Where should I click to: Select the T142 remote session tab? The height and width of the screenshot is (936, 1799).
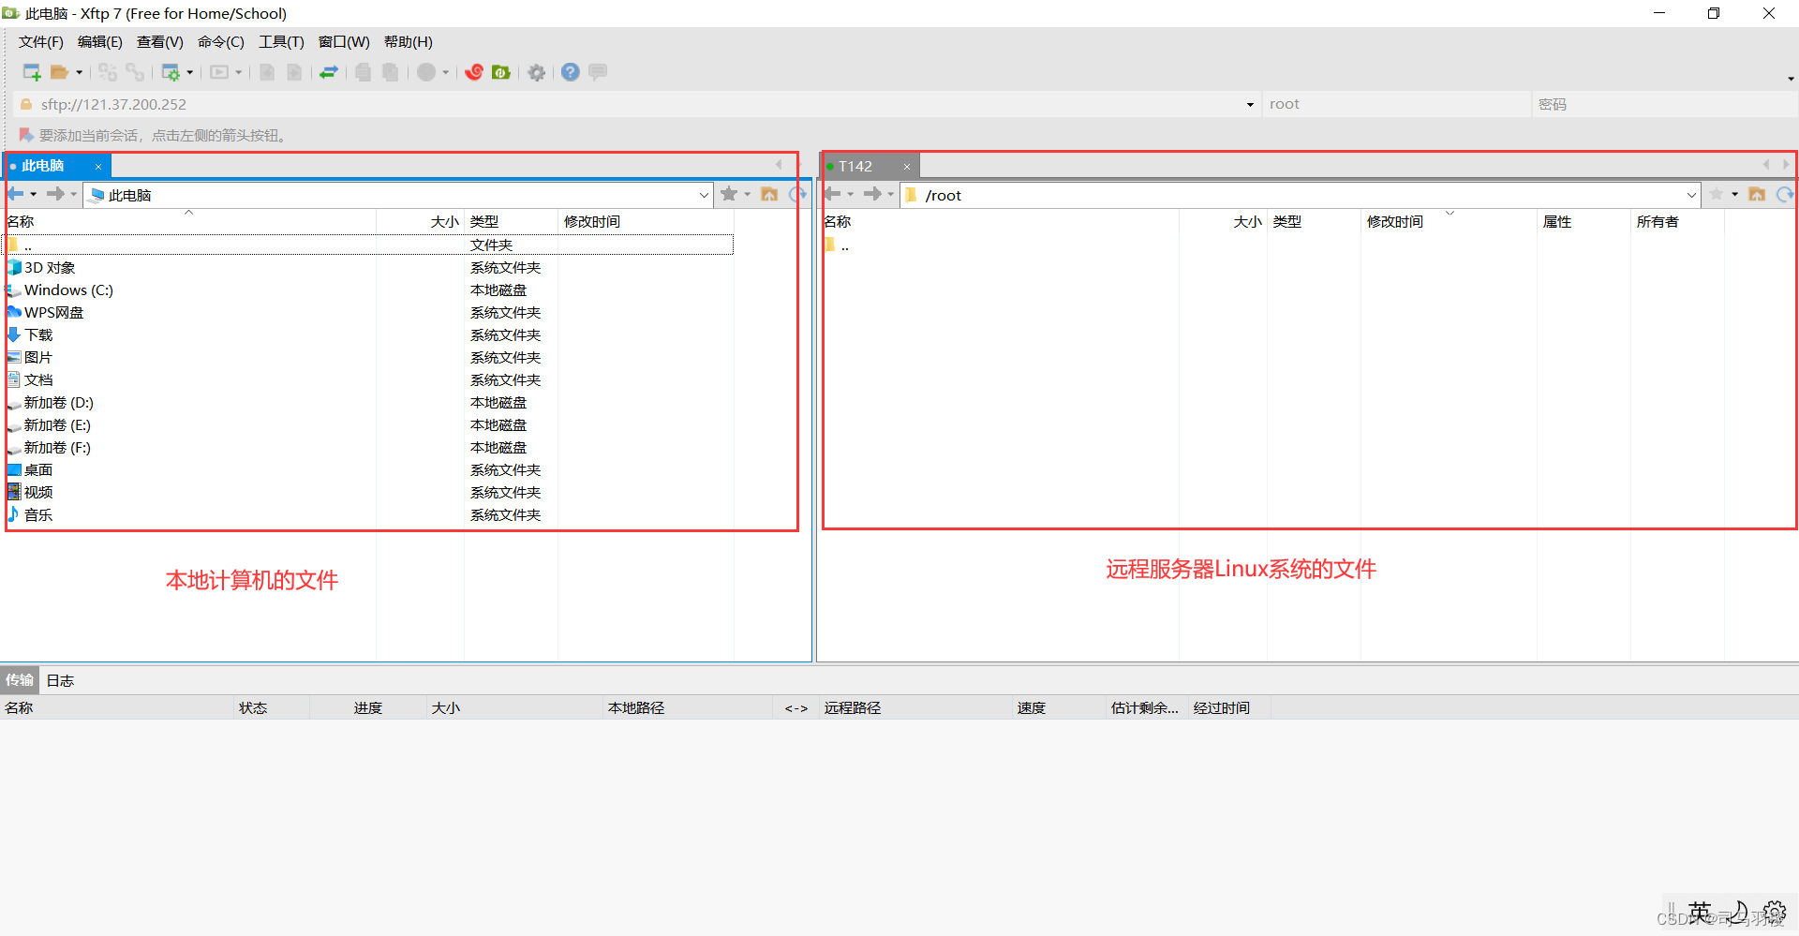[x=855, y=166]
